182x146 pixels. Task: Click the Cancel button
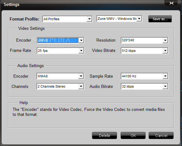click(161, 135)
